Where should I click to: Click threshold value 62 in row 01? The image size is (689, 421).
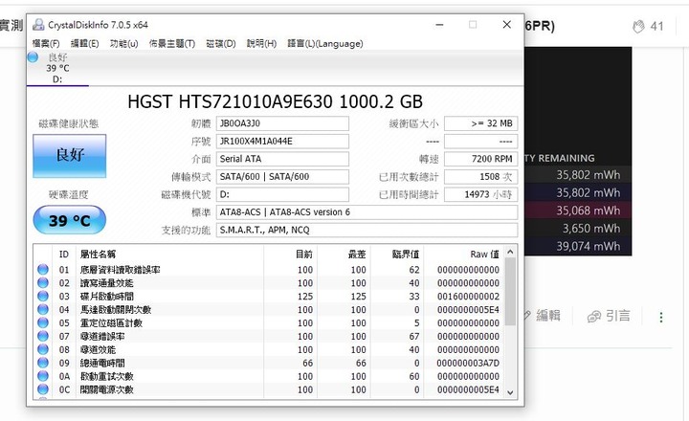[414, 270]
